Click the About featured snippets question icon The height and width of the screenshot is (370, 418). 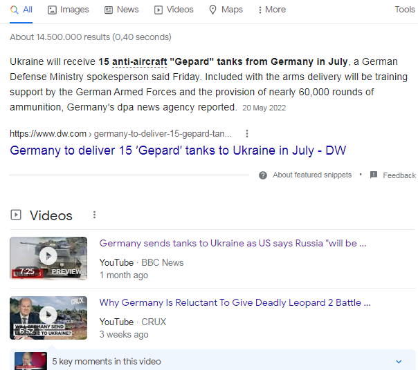pos(263,175)
